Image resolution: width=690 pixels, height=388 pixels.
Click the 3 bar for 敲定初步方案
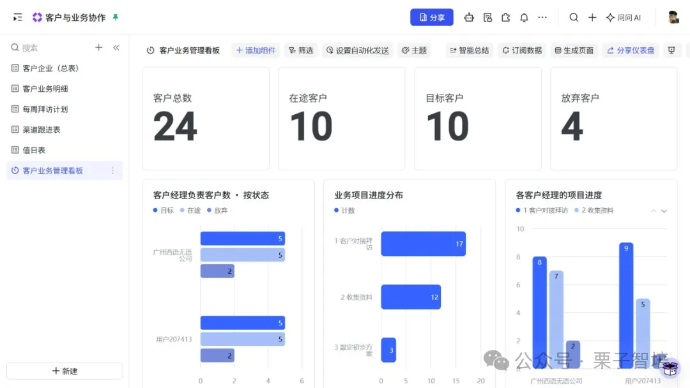pos(388,350)
